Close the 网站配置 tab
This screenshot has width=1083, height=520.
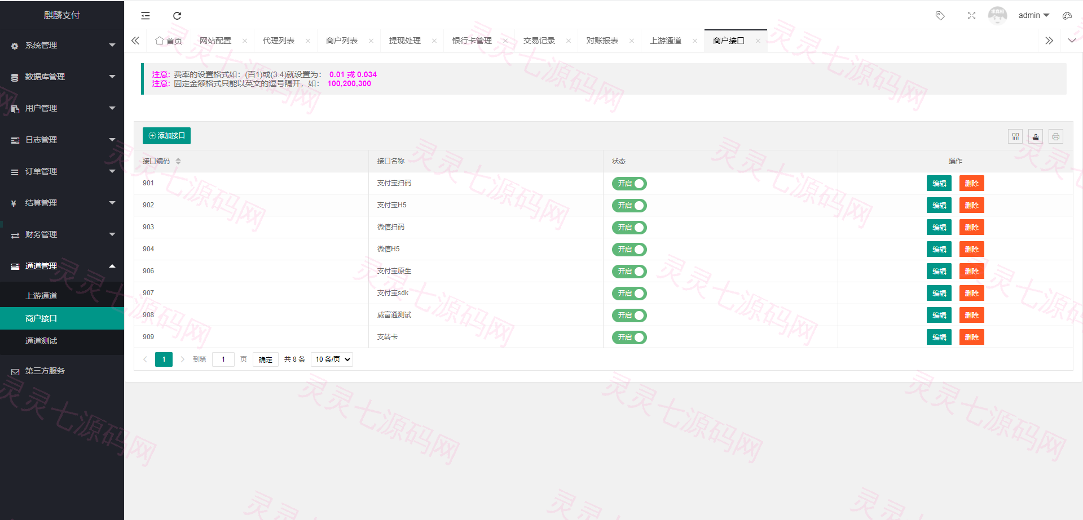click(x=245, y=41)
